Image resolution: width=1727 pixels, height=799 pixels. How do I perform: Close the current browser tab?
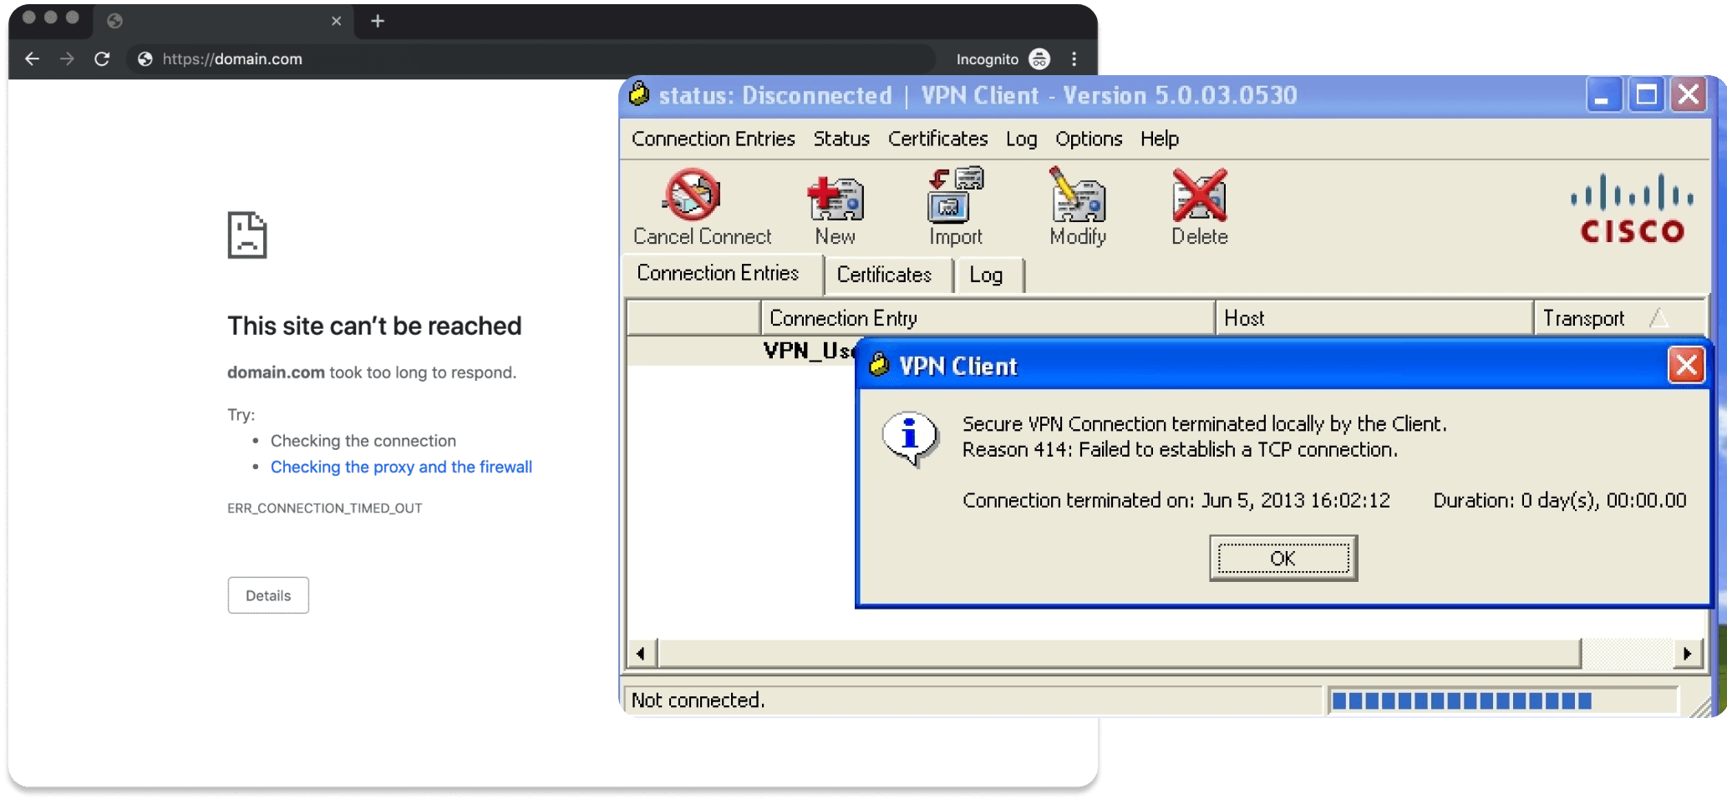[x=336, y=21]
